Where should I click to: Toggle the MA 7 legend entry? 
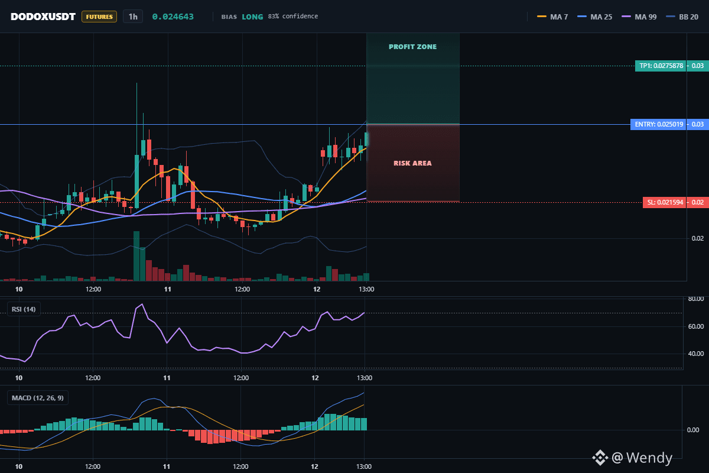pos(552,17)
